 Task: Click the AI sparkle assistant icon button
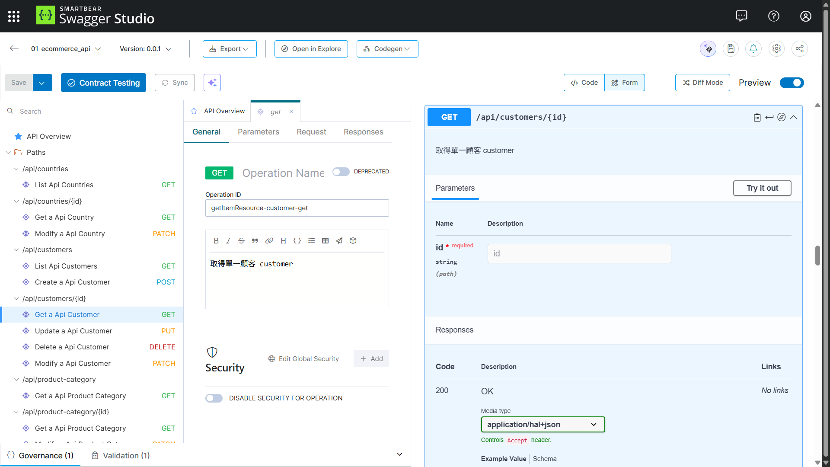212,83
